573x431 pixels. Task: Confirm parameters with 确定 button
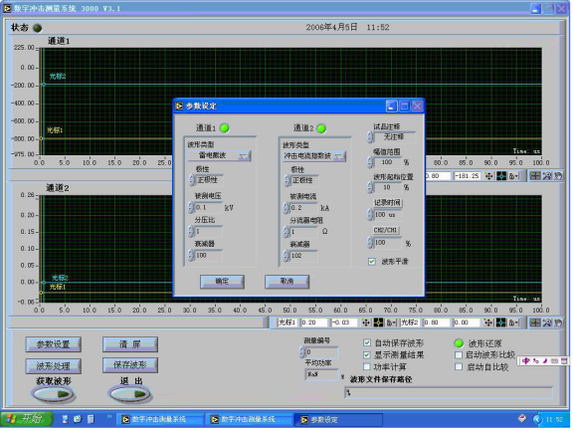point(222,282)
